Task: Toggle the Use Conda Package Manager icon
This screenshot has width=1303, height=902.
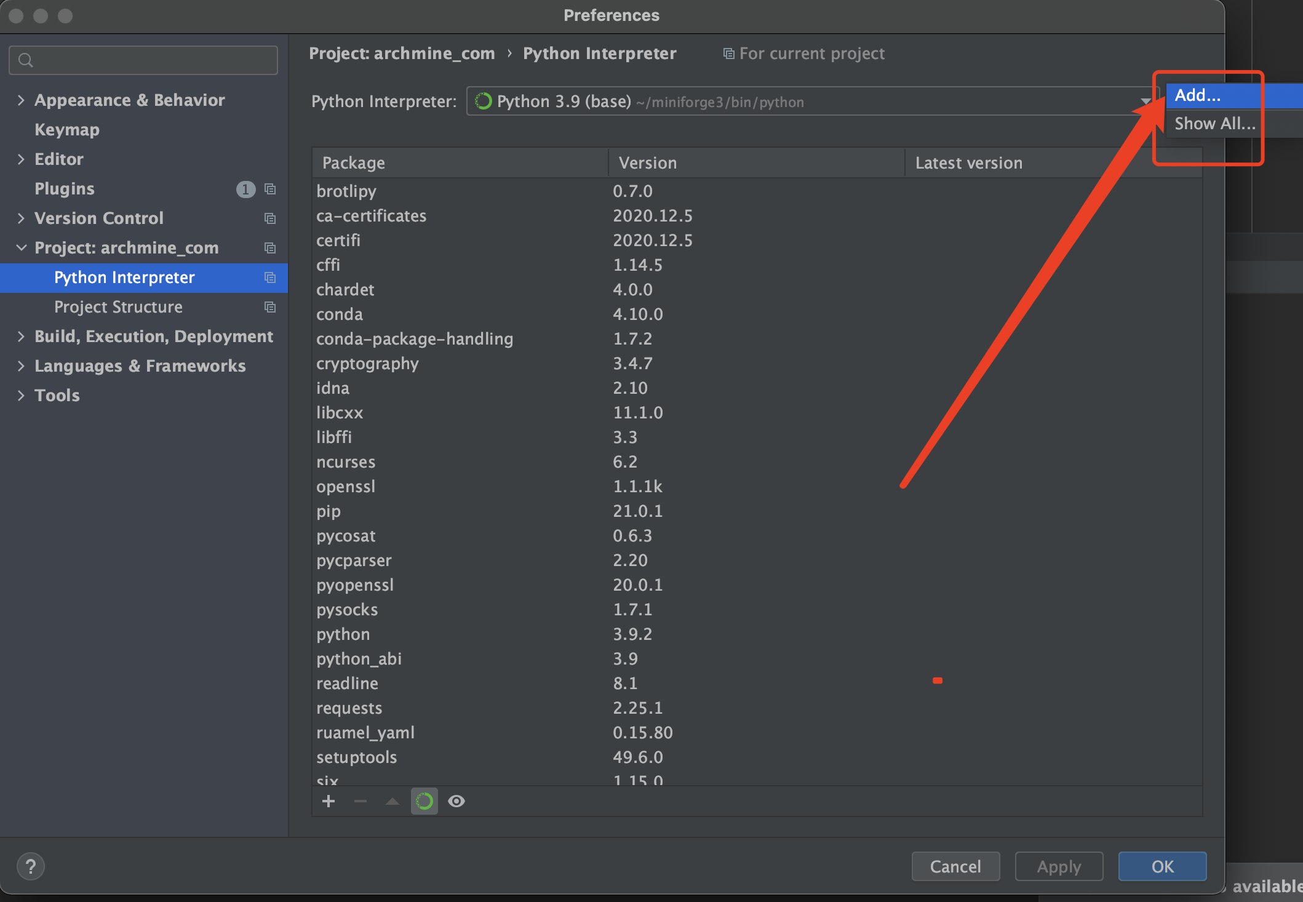Action: 424,801
